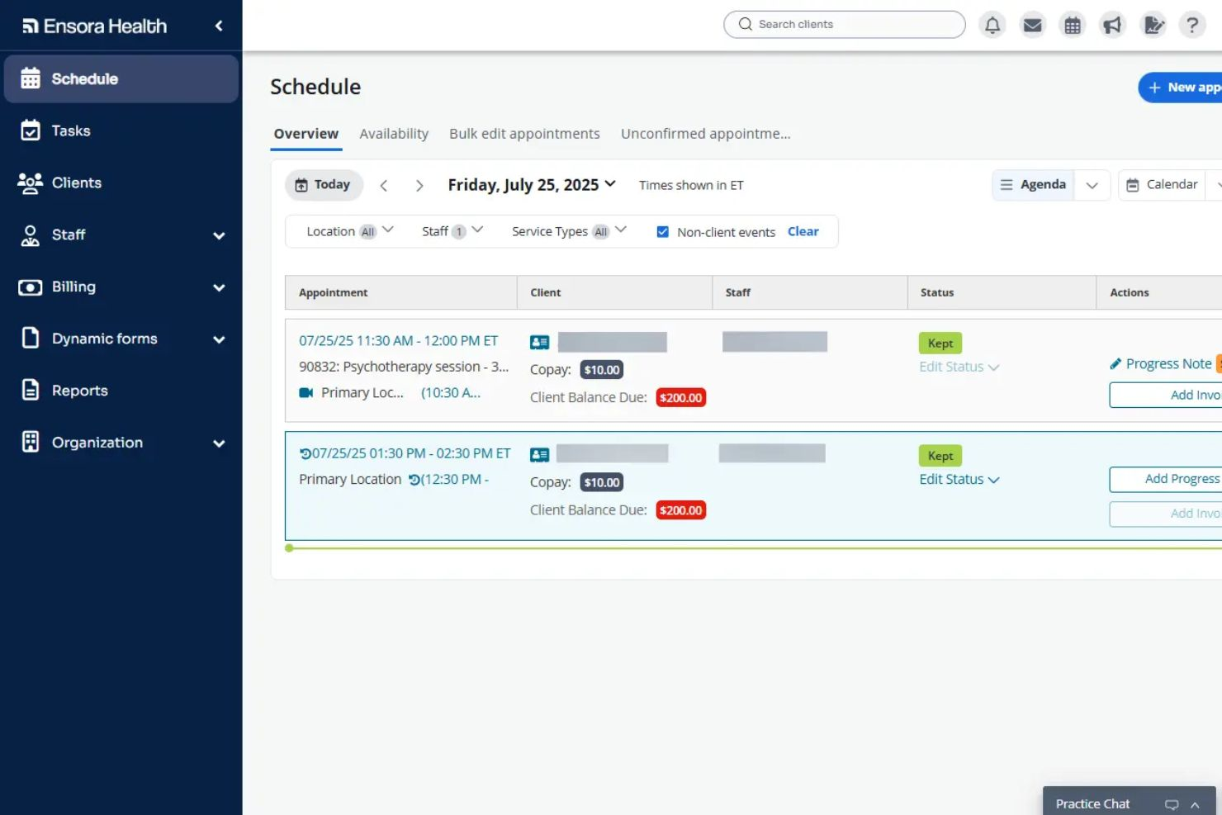Click the Clear filters link
The width and height of the screenshot is (1222, 815).
tap(803, 231)
